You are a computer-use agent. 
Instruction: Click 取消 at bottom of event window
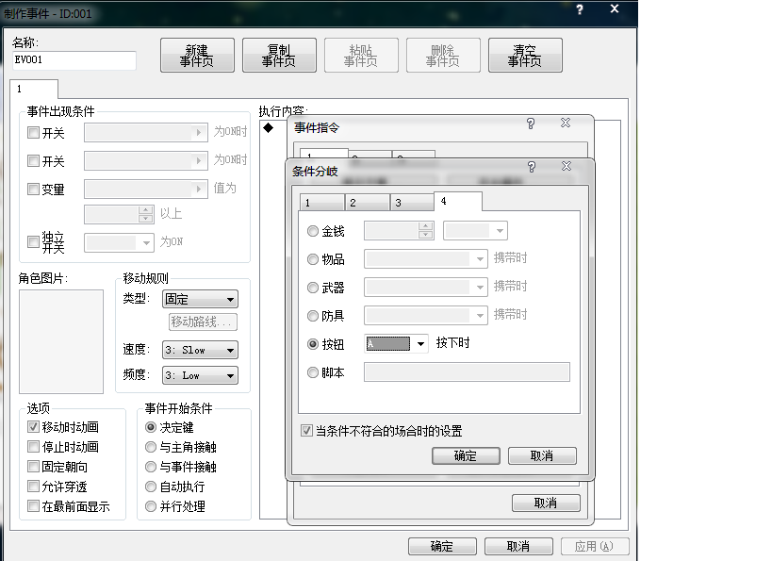click(x=518, y=546)
